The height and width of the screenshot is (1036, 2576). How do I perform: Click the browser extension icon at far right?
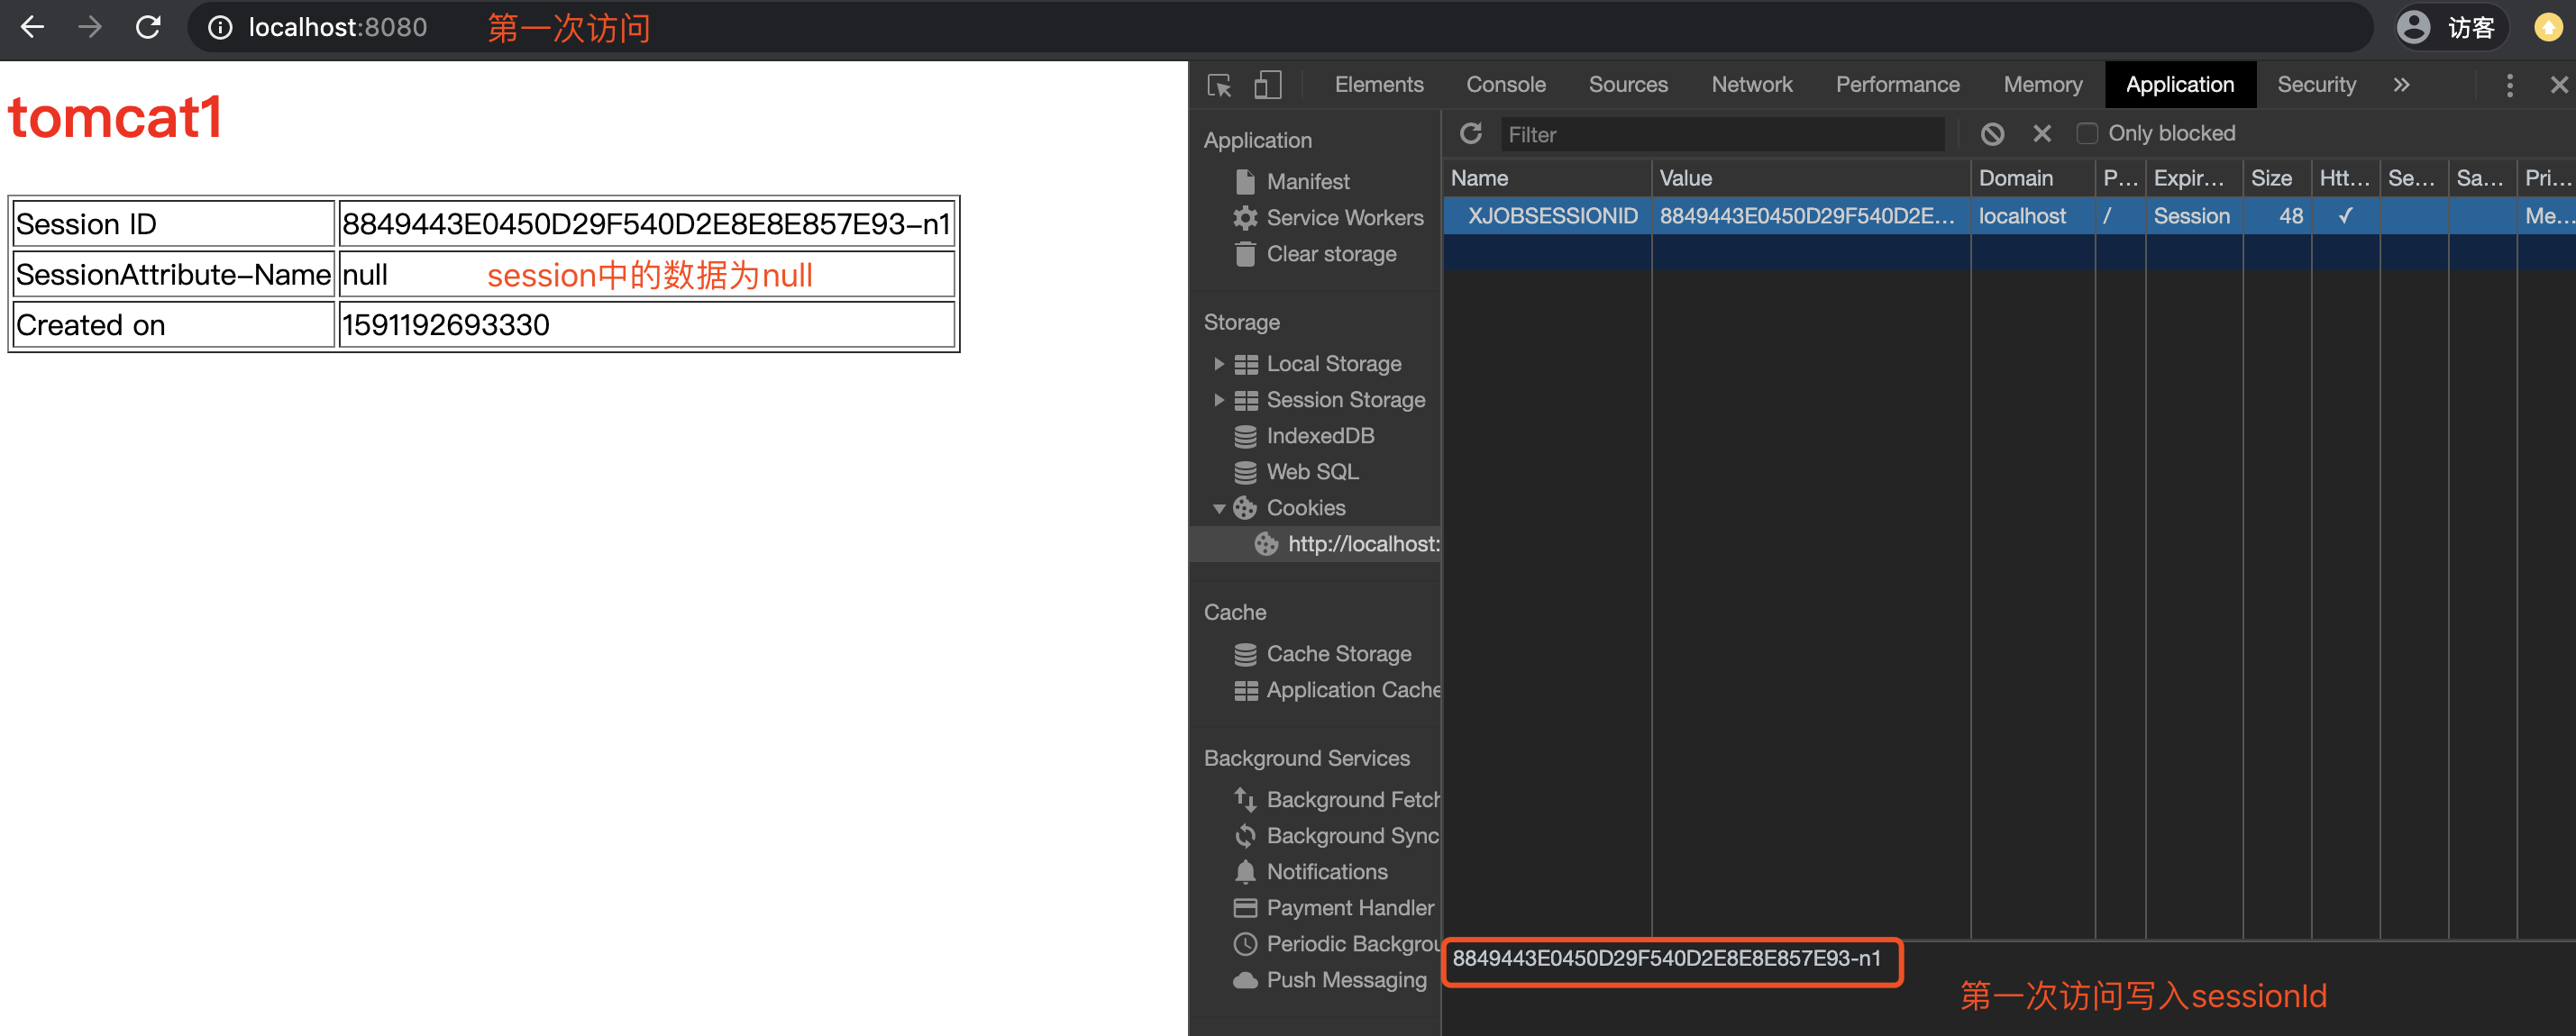pos(2547,27)
